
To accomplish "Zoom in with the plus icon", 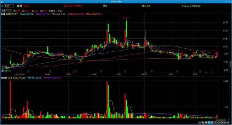I will coord(228,123).
